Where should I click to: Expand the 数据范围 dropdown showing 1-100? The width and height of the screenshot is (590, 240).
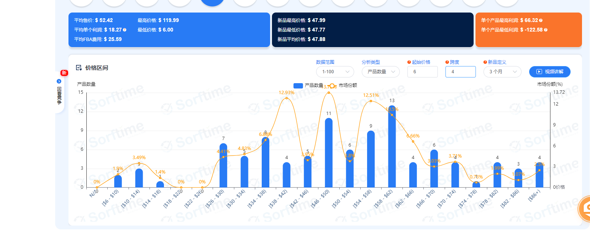335,72
